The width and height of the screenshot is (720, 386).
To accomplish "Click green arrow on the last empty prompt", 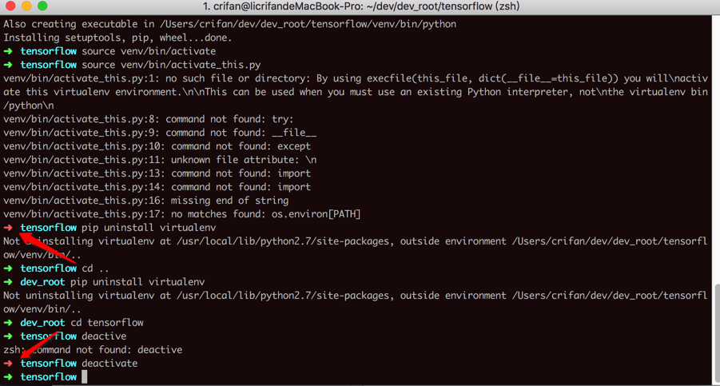I will [9, 377].
